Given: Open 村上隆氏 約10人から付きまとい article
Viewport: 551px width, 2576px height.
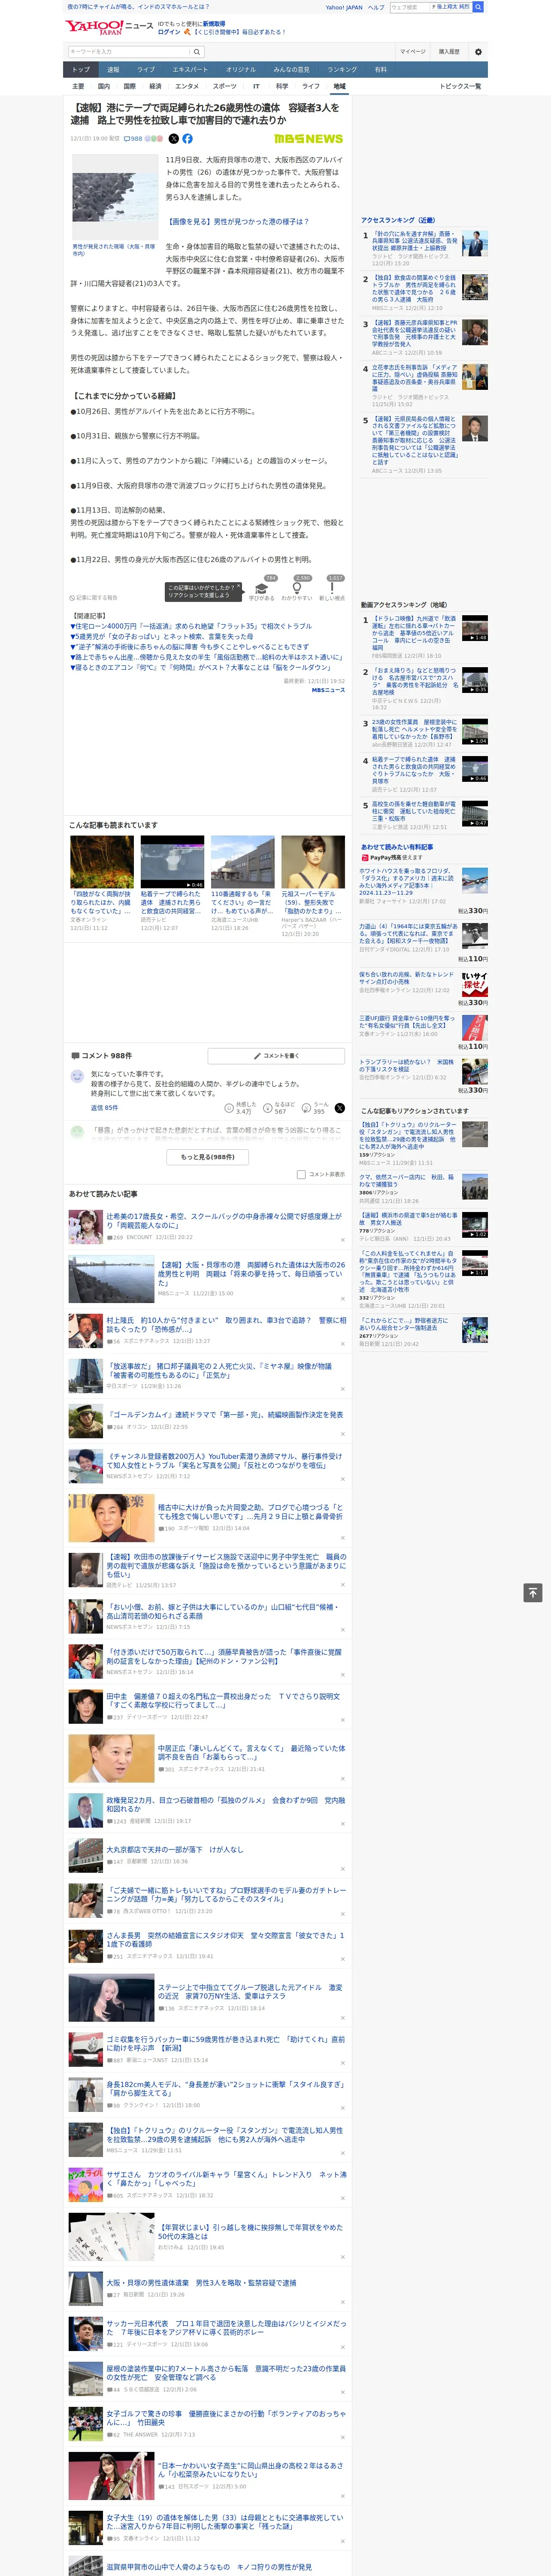Looking at the screenshot, I should [x=226, y=1324].
